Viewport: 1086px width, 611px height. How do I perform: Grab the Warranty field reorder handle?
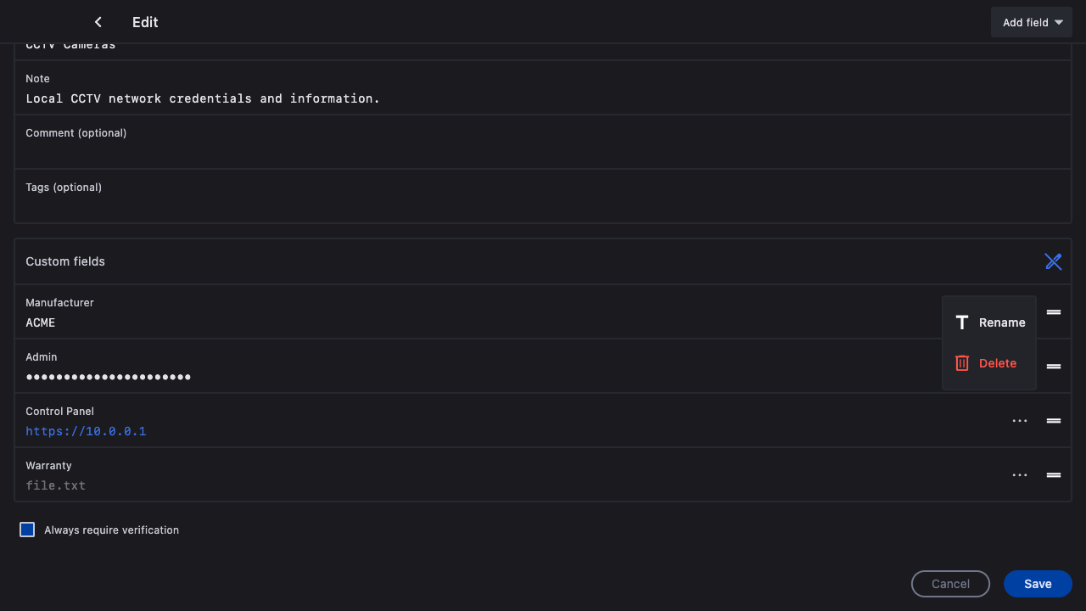click(1054, 475)
